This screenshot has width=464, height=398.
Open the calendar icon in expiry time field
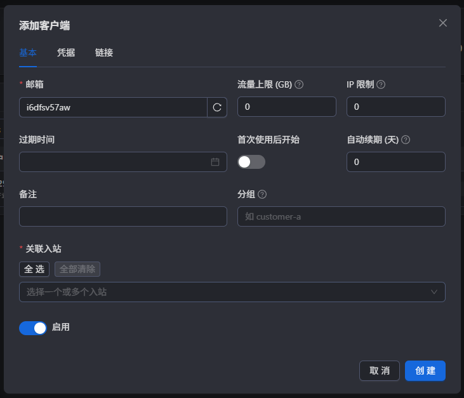tap(215, 162)
